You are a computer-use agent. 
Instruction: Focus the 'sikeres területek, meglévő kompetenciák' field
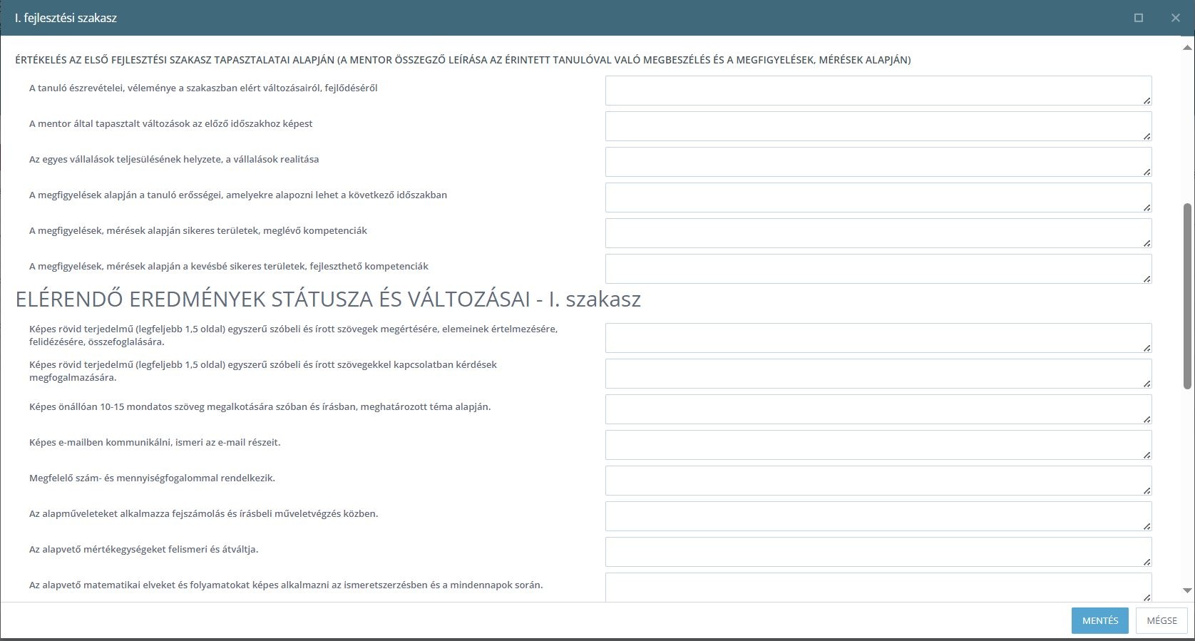click(878, 233)
